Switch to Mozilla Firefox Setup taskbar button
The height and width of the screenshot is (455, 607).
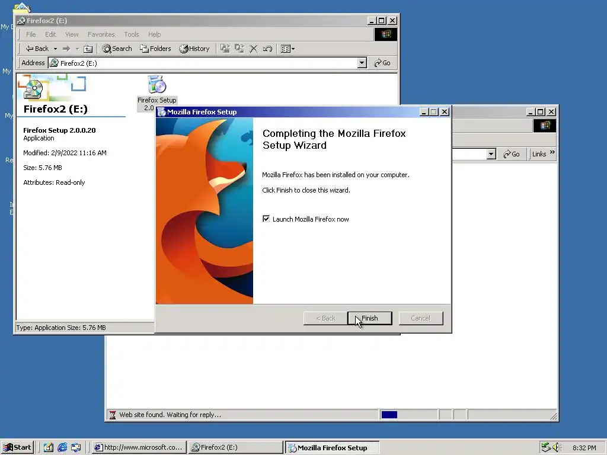click(x=332, y=448)
